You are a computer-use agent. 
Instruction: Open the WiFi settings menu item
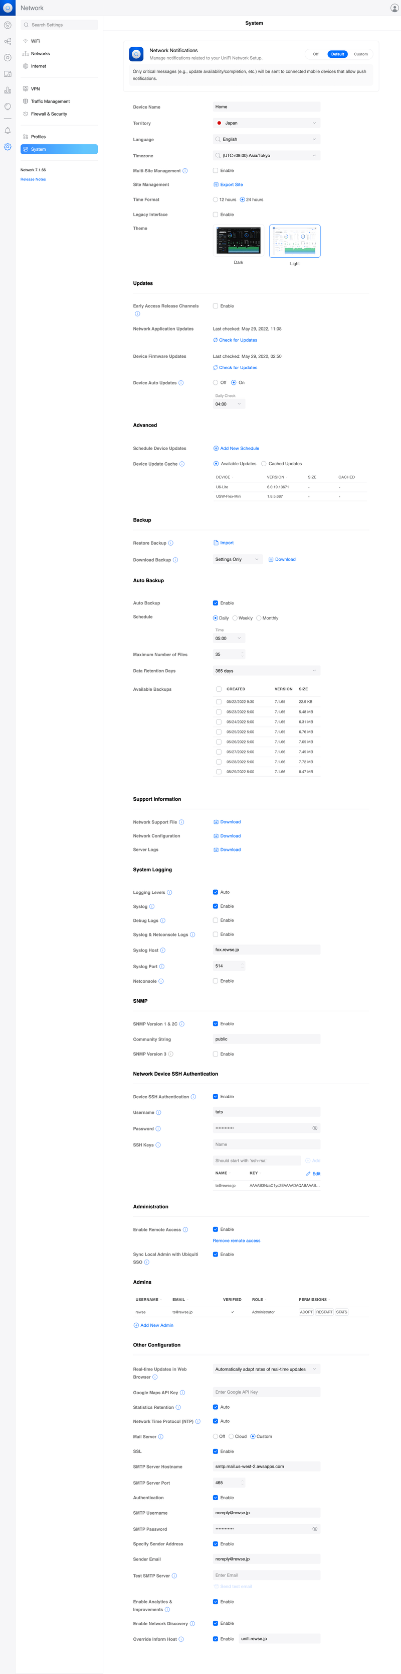tap(35, 41)
